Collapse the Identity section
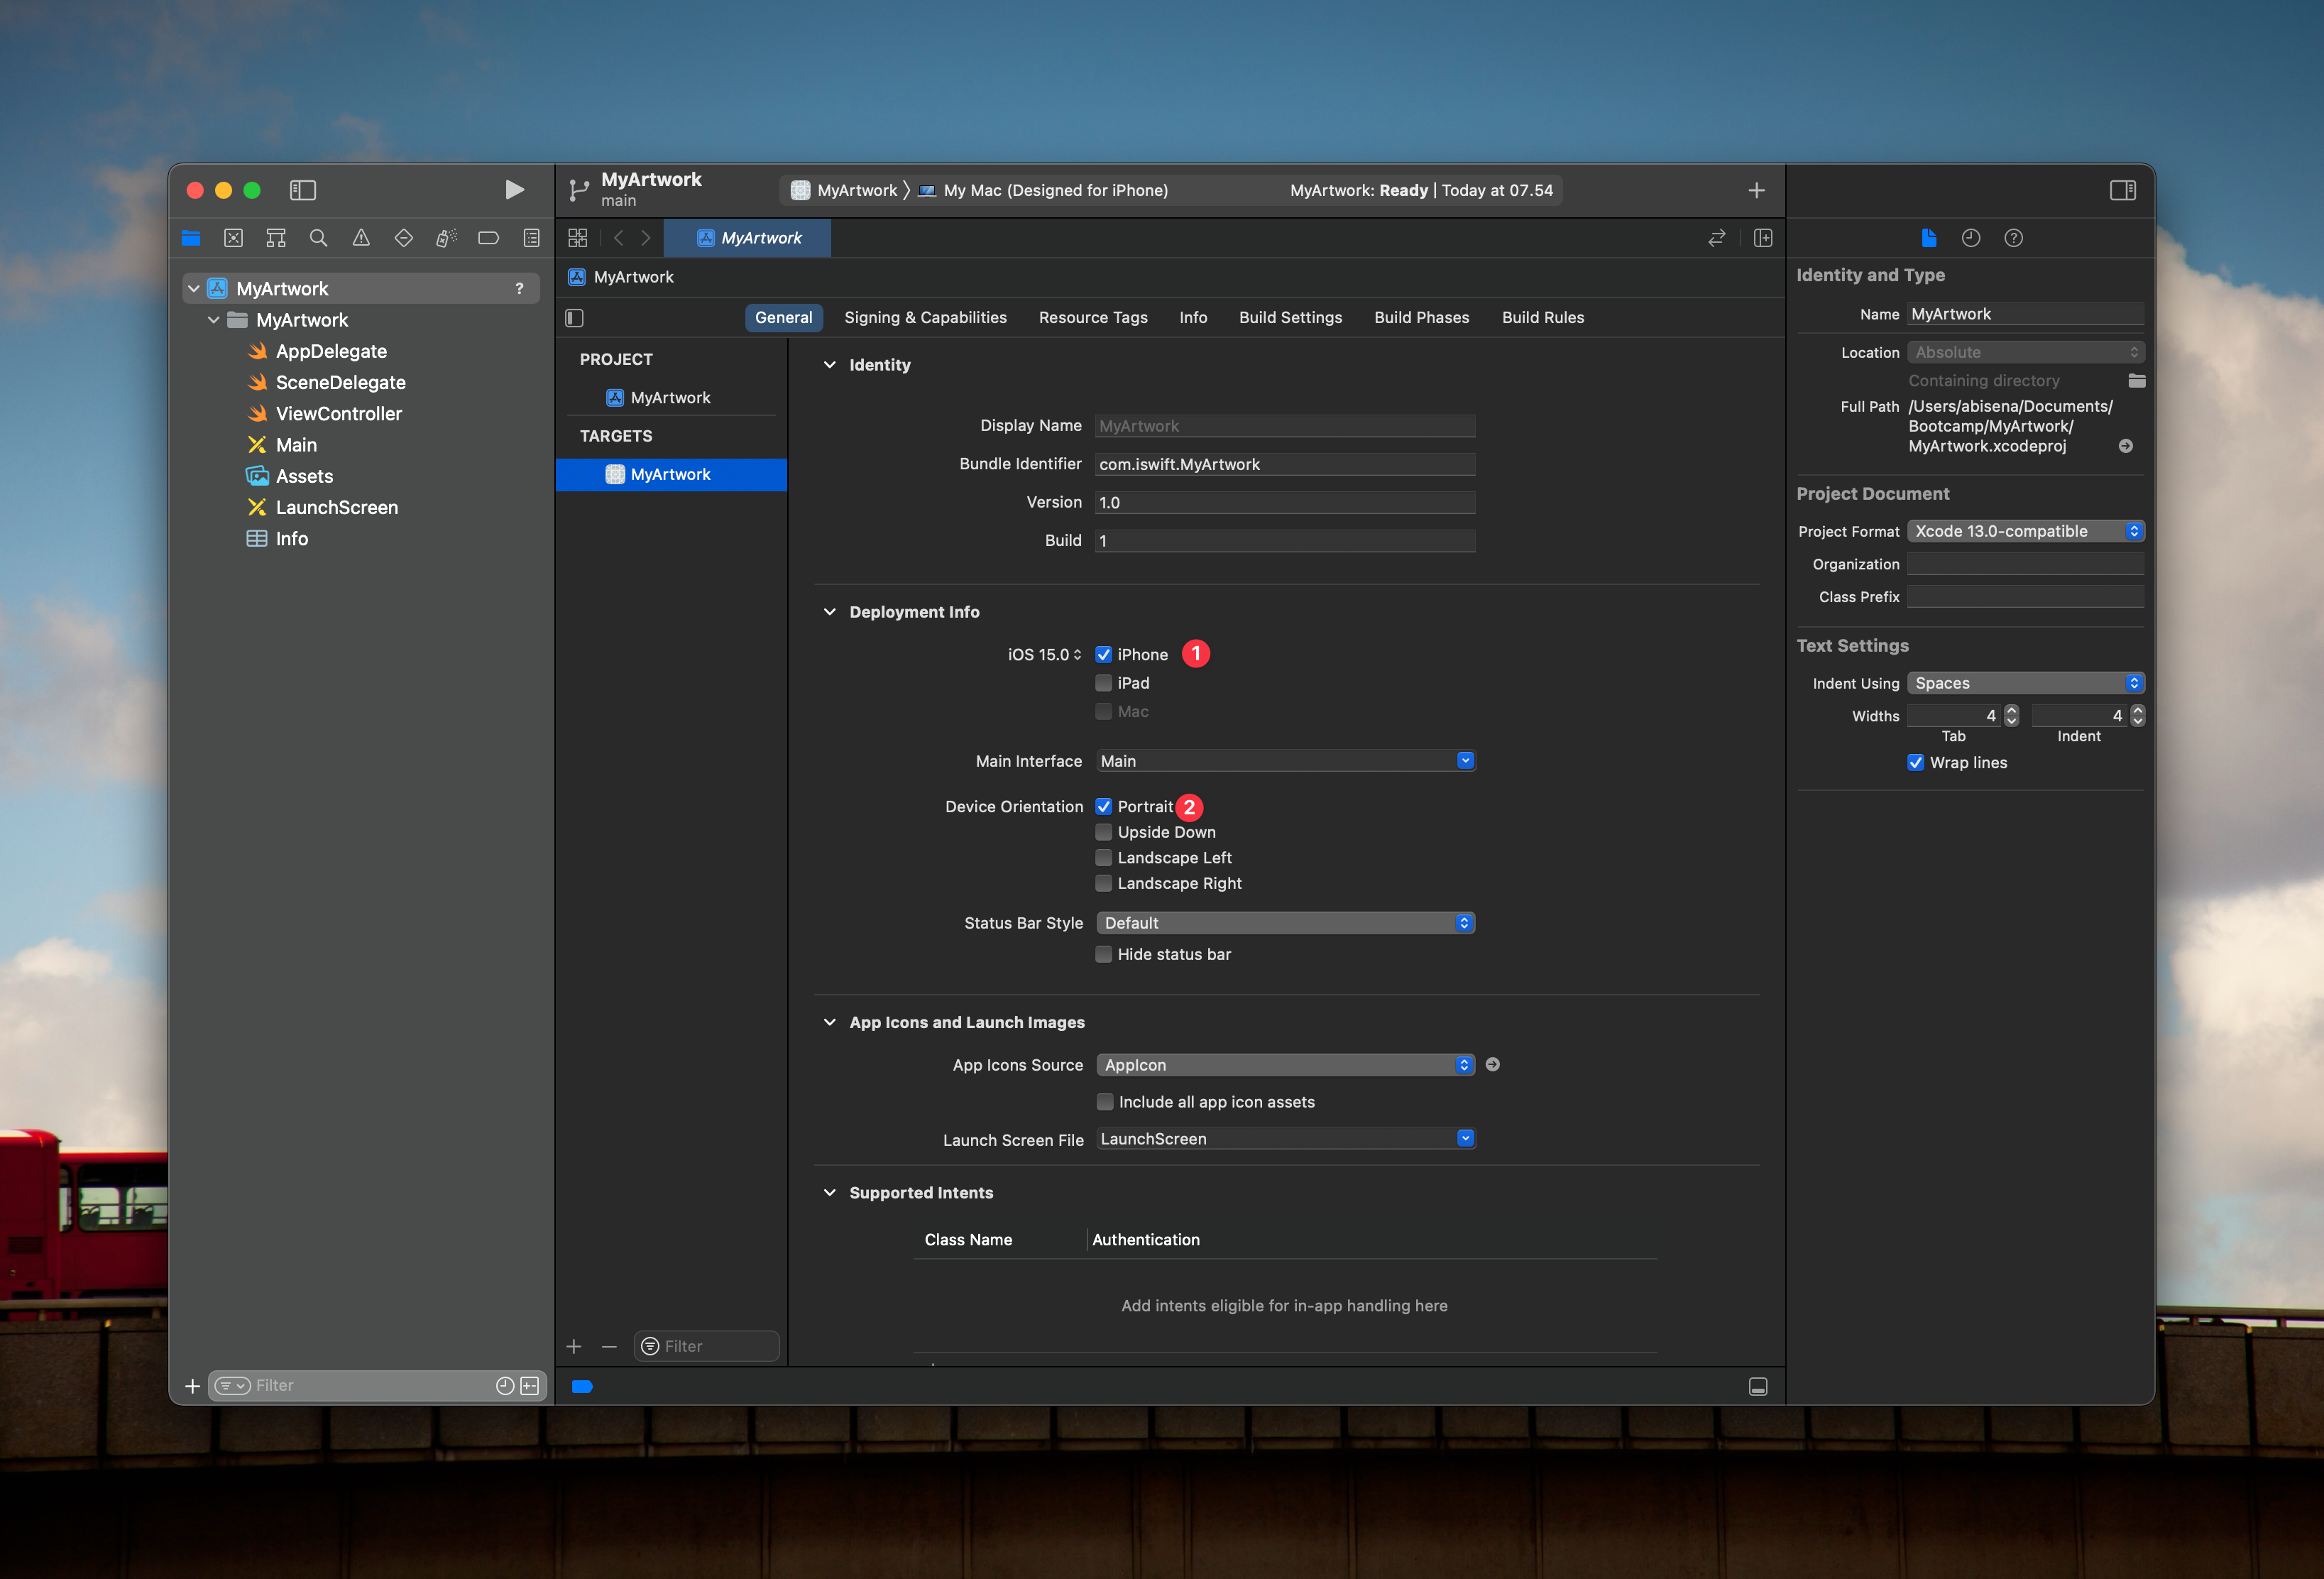This screenshot has width=2324, height=1579. [x=830, y=365]
